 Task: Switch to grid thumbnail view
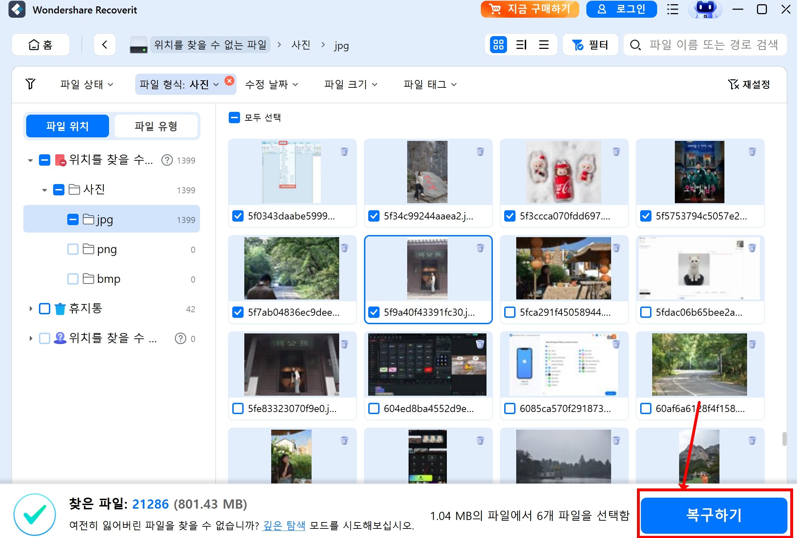click(x=498, y=45)
